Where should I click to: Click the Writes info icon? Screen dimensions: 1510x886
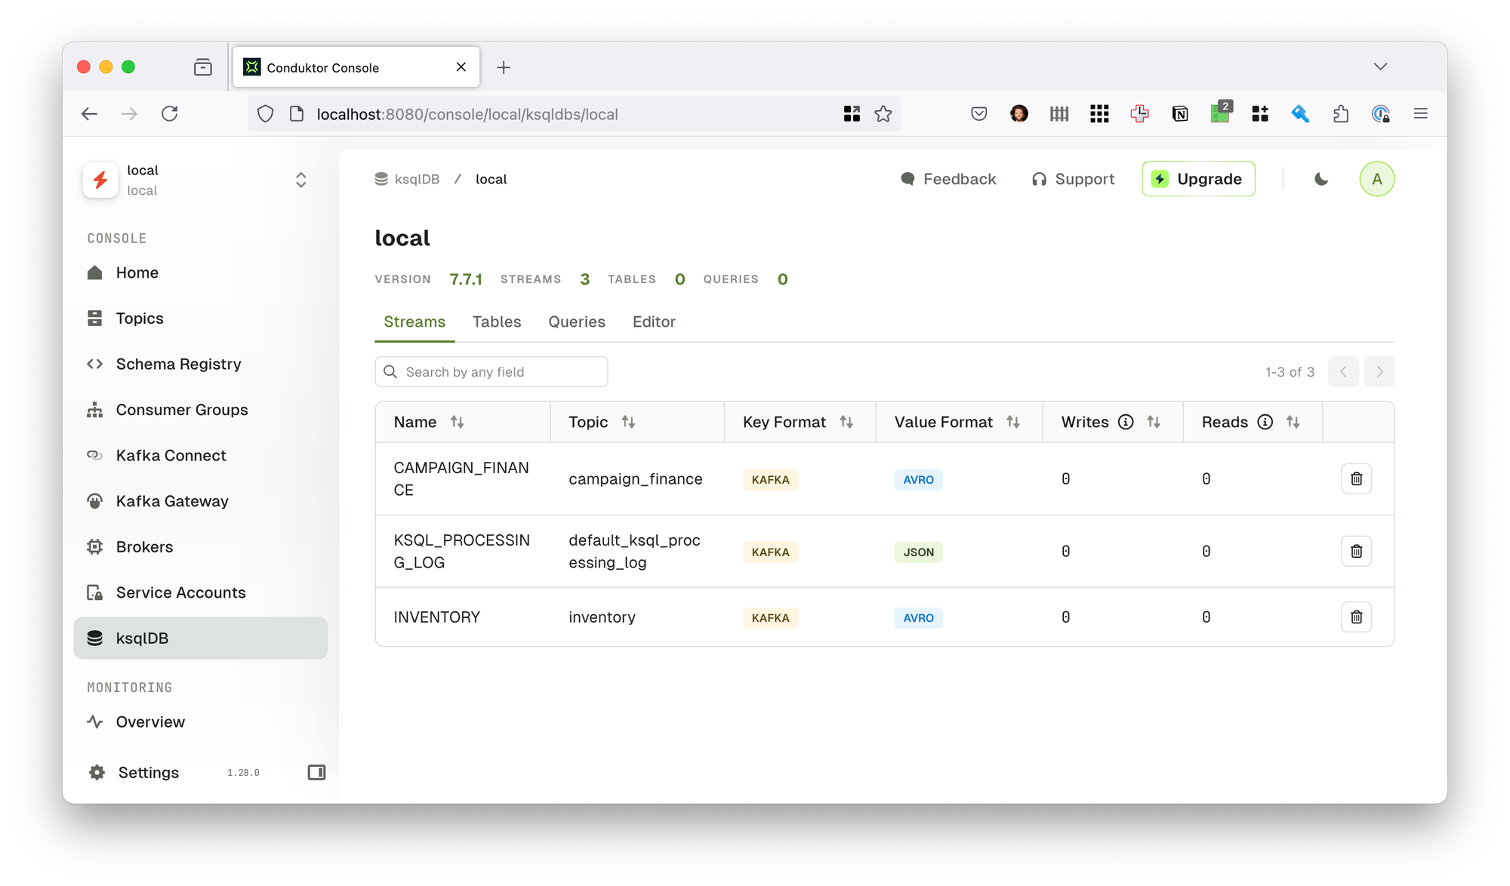1125,422
